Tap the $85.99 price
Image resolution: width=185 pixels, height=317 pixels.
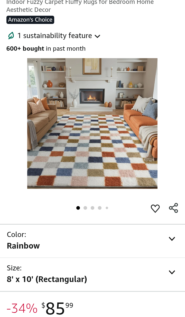point(57,308)
